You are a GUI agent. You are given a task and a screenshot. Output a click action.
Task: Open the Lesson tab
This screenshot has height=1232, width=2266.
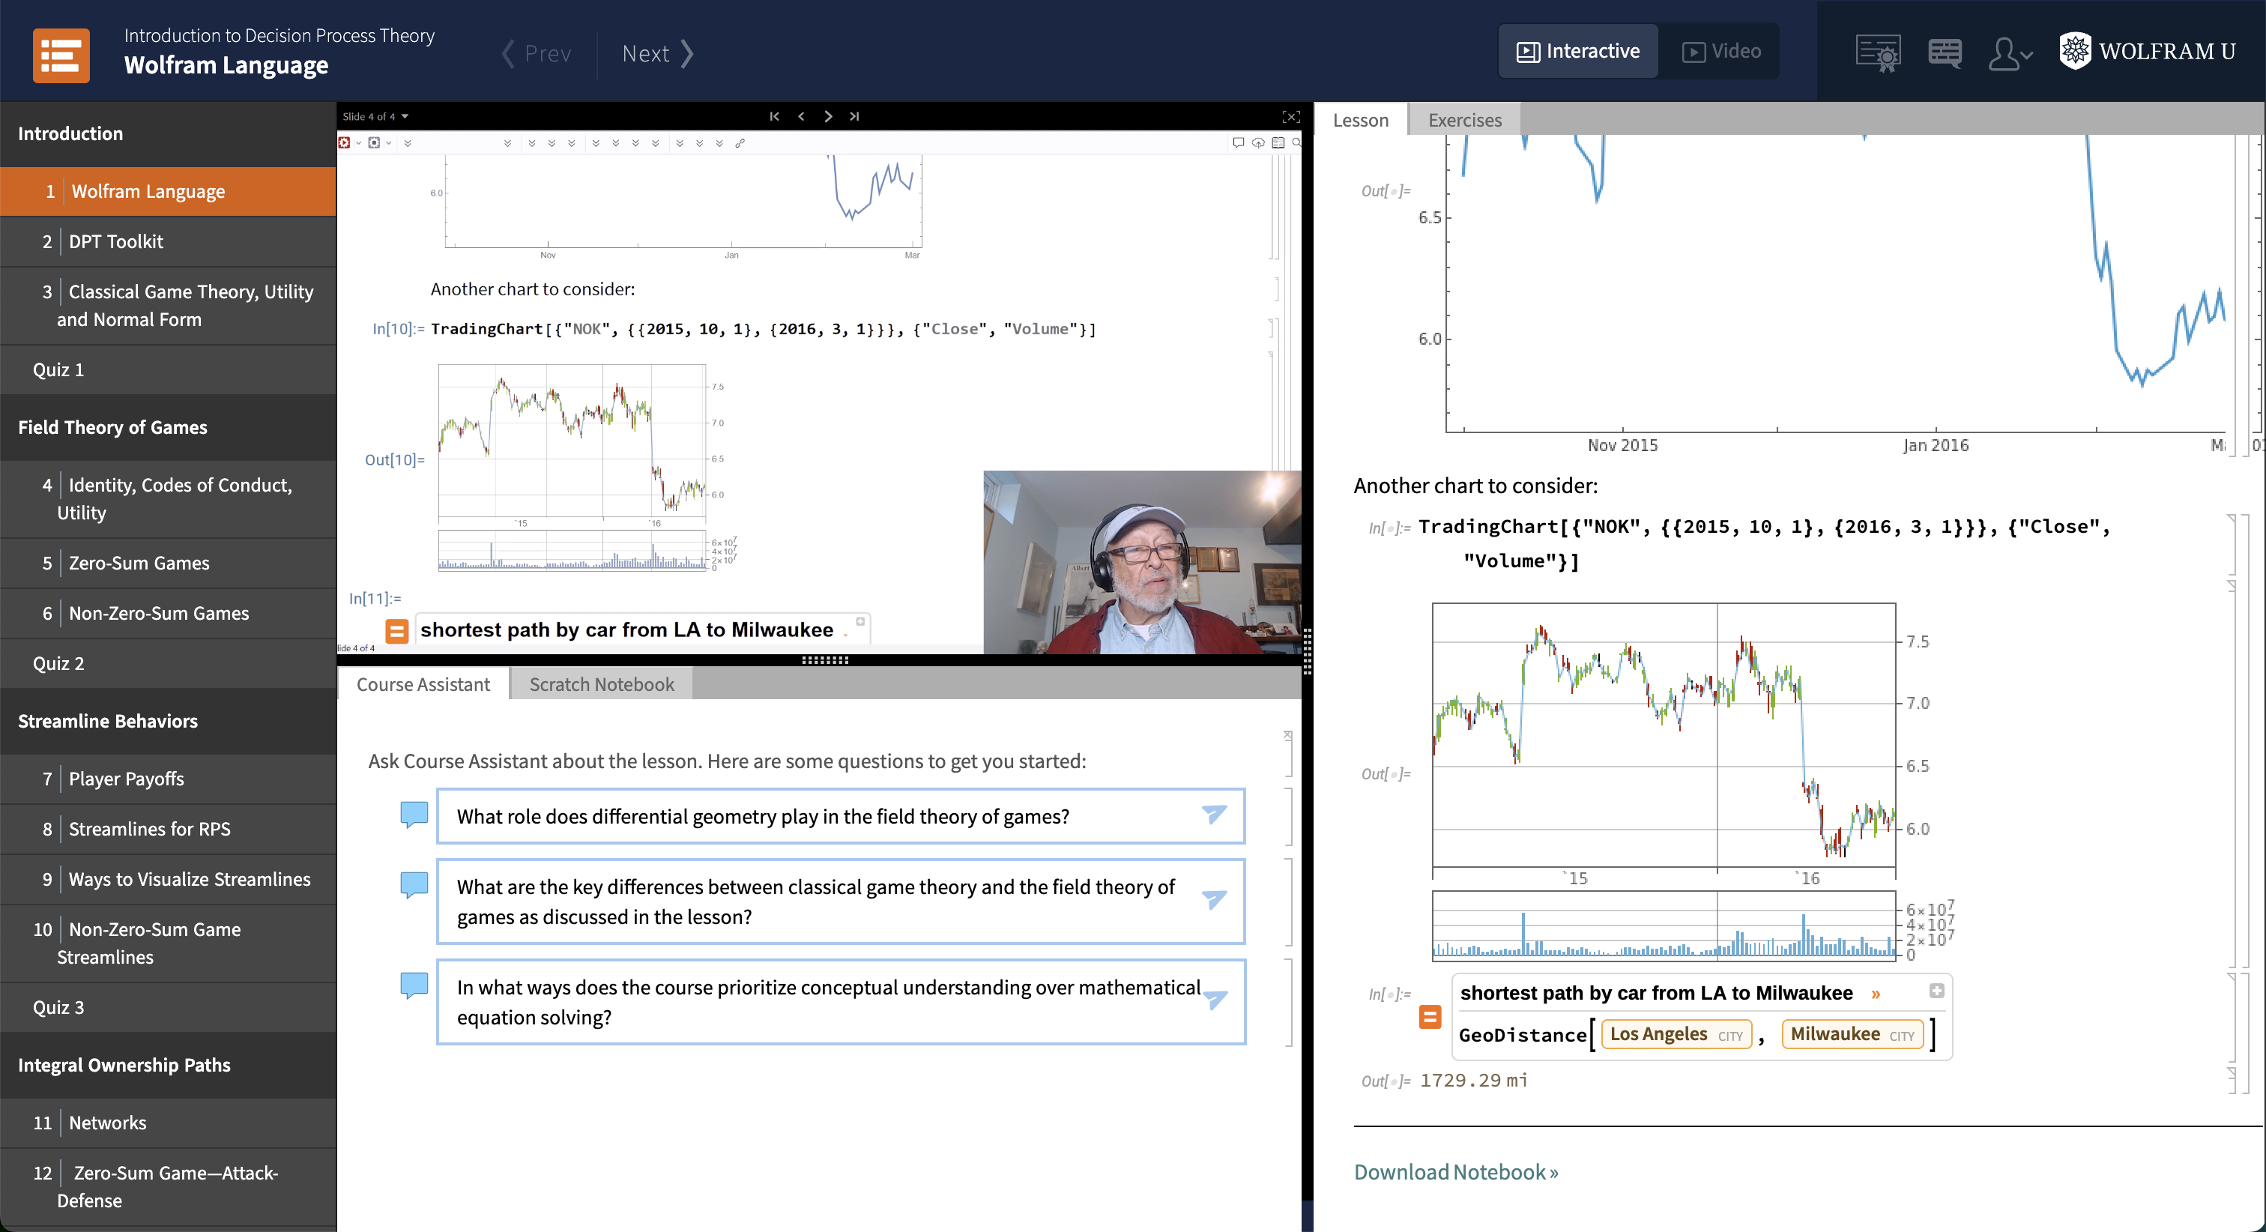[x=1360, y=120]
